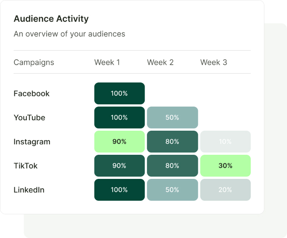Screen dimensions: 287x238
Task: Select the LinkedIn campaign row label
Action: click(x=29, y=190)
